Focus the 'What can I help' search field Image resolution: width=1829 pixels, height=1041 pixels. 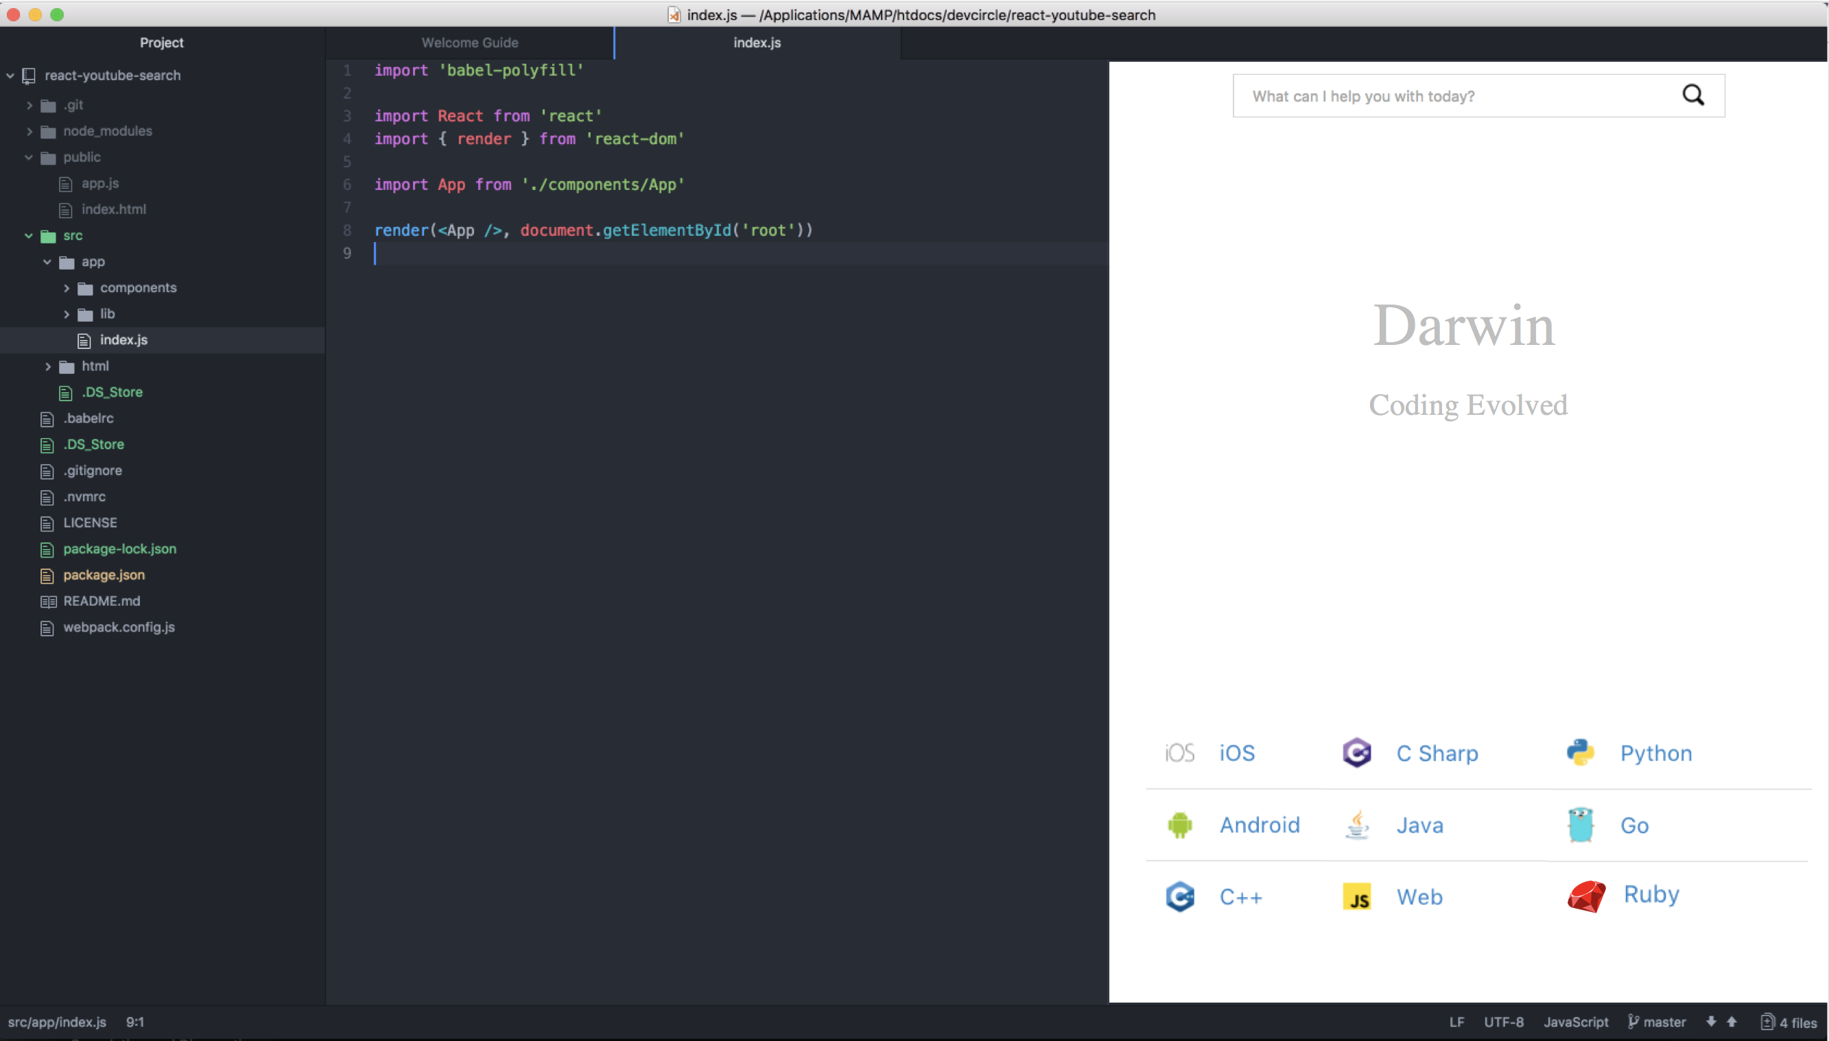coord(1452,96)
